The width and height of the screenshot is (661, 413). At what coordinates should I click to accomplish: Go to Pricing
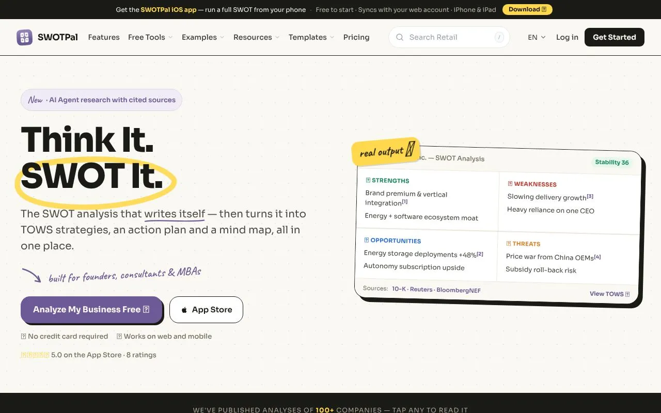[x=356, y=37]
